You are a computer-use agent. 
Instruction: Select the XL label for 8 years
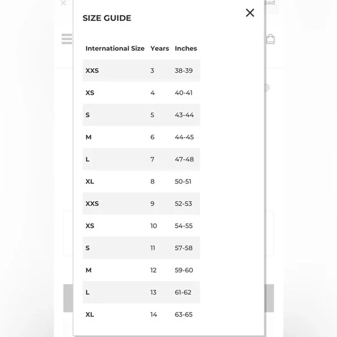coord(90,181)
